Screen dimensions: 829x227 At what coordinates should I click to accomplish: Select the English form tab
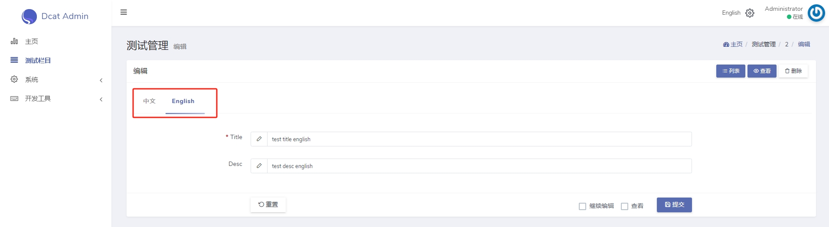tap(183, 101)
